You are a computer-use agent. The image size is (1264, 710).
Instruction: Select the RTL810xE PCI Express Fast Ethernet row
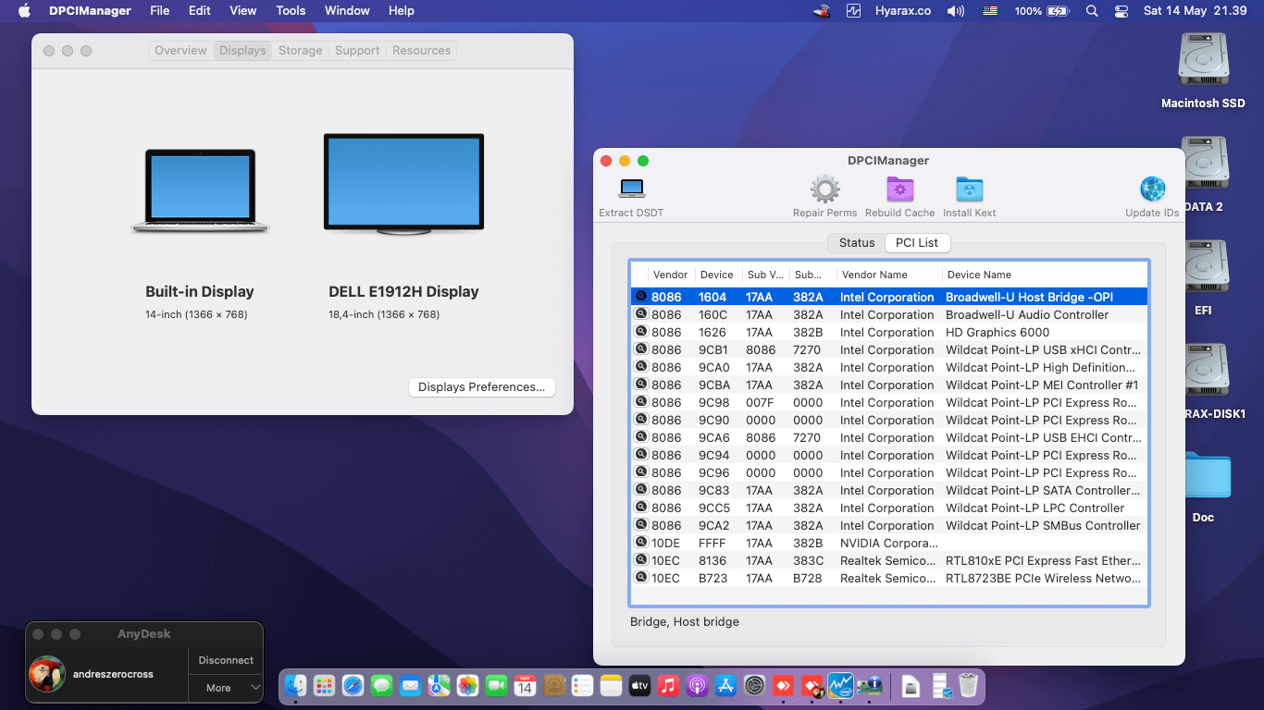[x=888, y=560]
